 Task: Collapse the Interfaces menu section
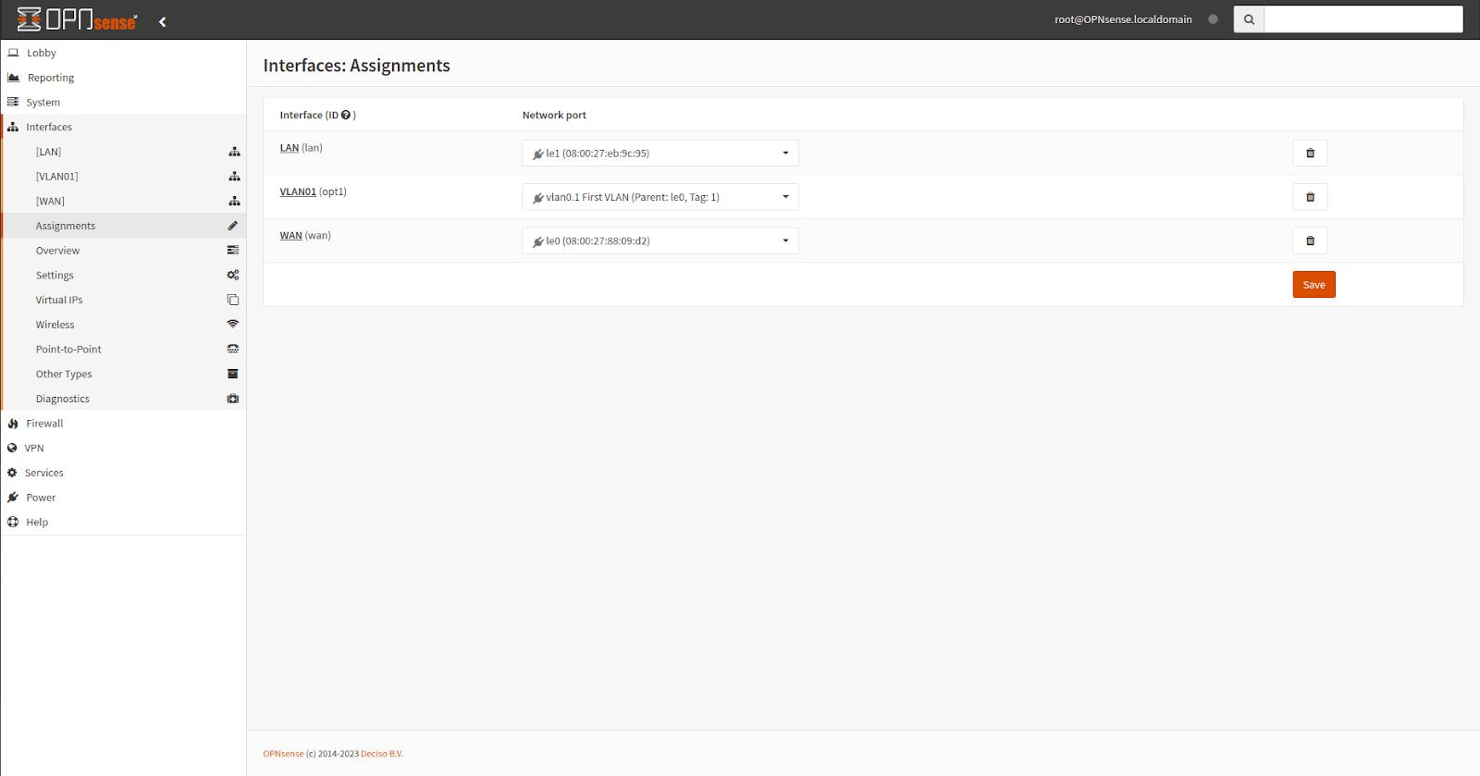pyautogui.click(x=123, y=127)
